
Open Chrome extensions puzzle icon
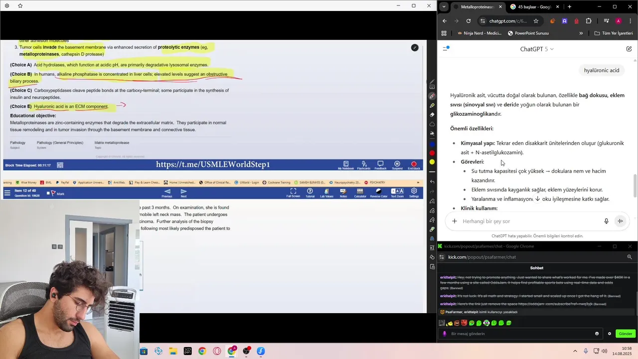click(x=589, y=21)
